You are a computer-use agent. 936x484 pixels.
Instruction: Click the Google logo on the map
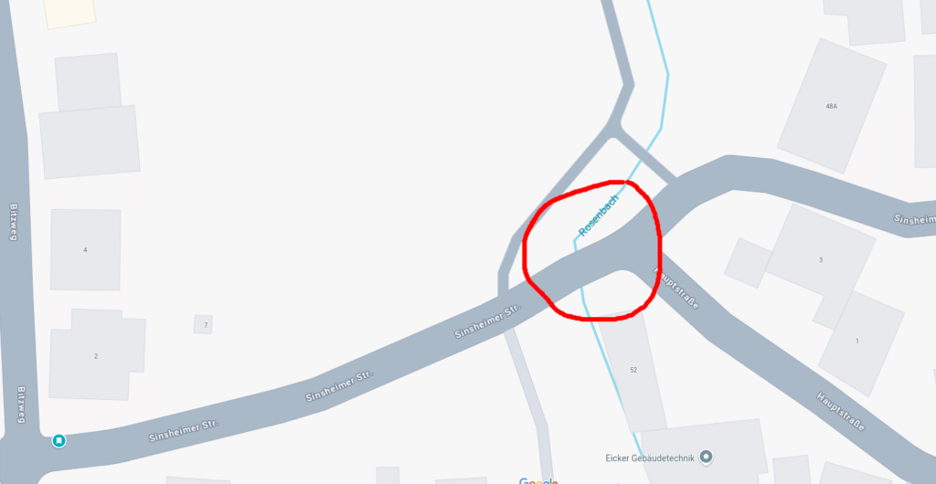(x=538, y=481)
